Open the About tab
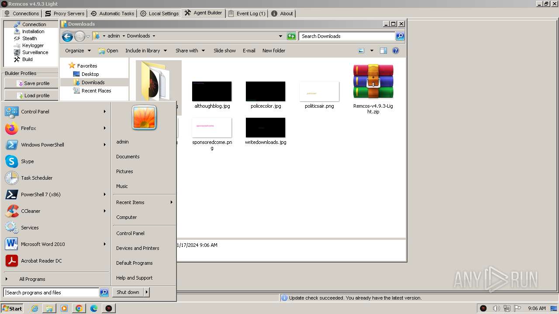 pyautogui.click(x=282, y=14)
